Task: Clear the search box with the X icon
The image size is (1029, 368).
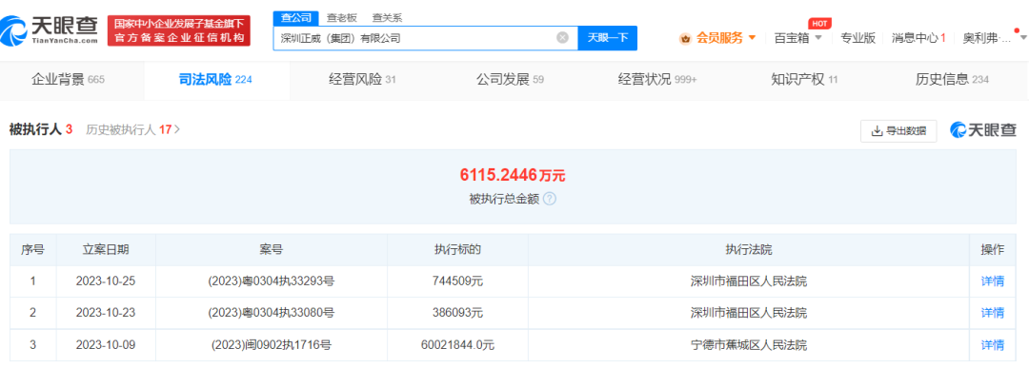Action: (x=562, y=38)
